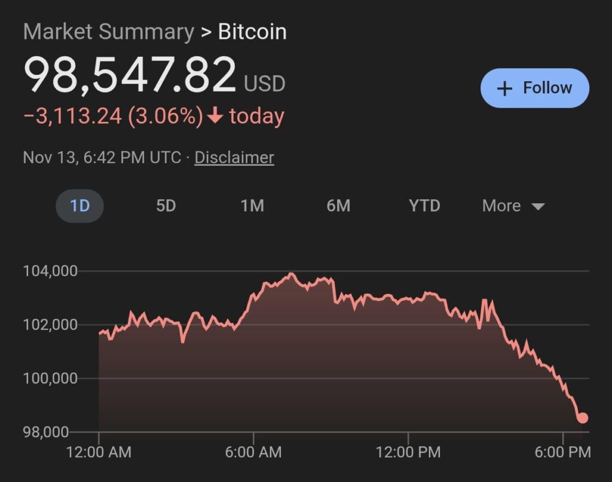Choose the 6M time range
Image resolution: width=612 pixels, height=482 pixels.
(x=338, y=206)
